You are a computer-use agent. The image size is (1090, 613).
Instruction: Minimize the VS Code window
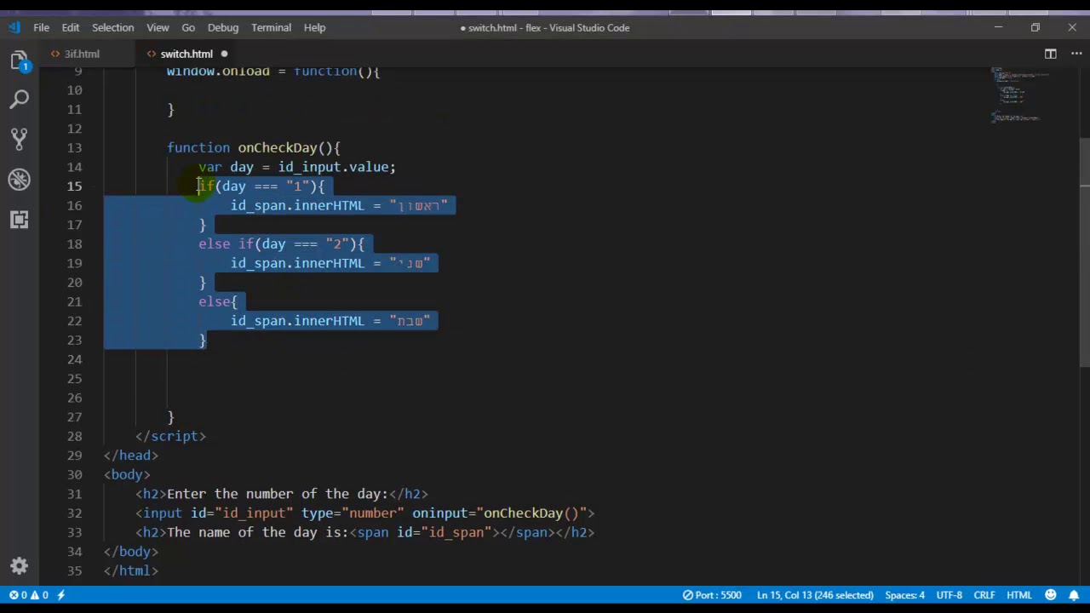998,27
